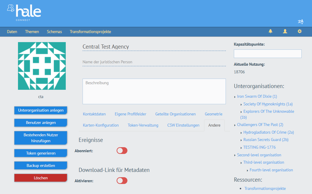This screenshot has width=312, height=194.
Task: Switch to the Token-Verwaltung tab
Action: coord(143,125)
